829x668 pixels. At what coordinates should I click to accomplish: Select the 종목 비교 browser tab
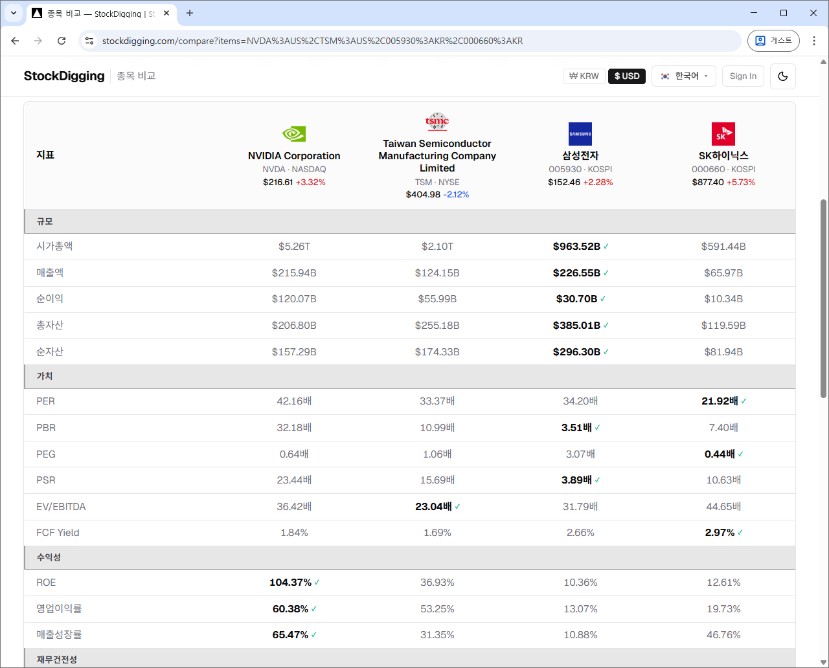click(x=100, y=13)
